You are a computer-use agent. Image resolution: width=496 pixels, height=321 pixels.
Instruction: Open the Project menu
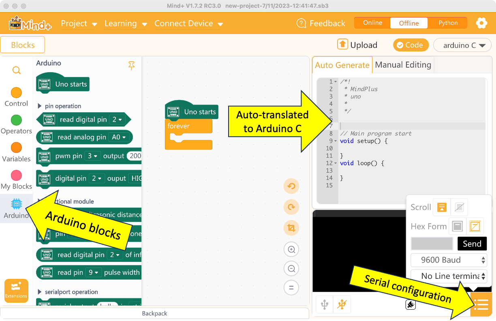pos(79,24)
